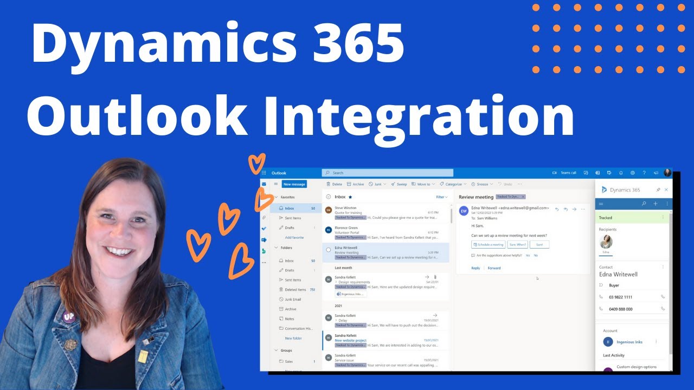Open Tracked section more options
The width and height of the screenshot is (694, 390).
click(663, 217)
